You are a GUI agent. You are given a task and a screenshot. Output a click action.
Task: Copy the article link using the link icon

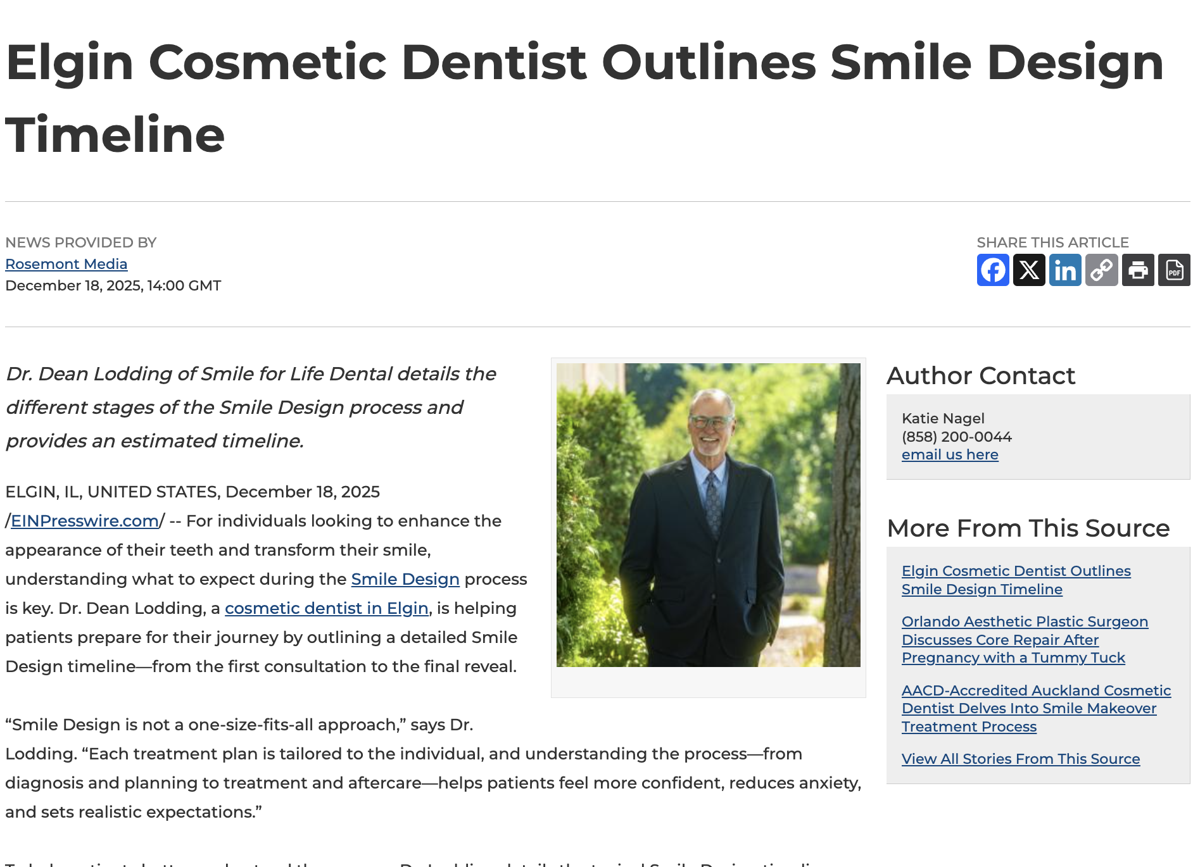pyautogui.click(x=1102, y=270)
